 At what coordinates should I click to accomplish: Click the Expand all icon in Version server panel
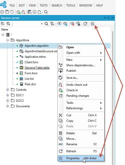click(8, 24)
